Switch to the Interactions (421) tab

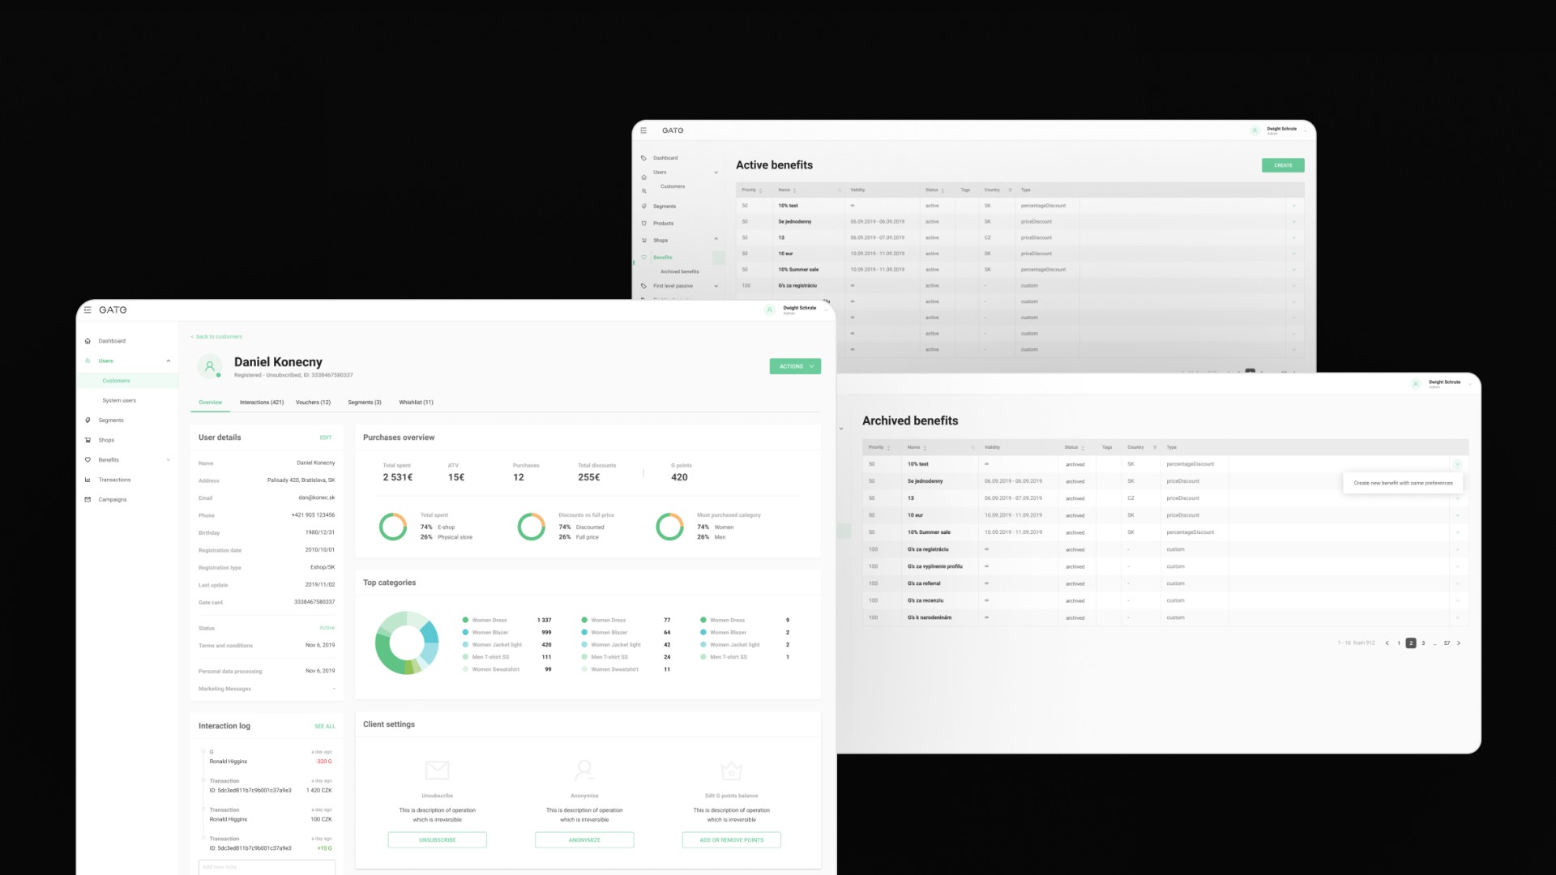click(x=261, y=402)
